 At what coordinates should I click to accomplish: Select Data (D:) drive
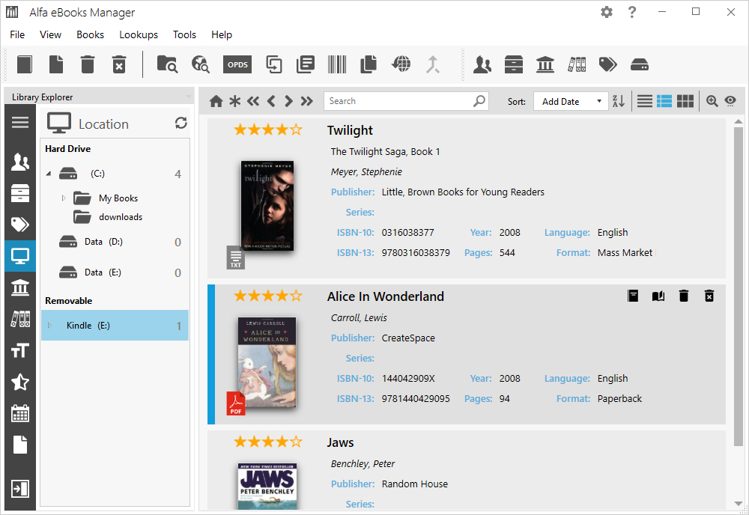[x=103, y=242]
